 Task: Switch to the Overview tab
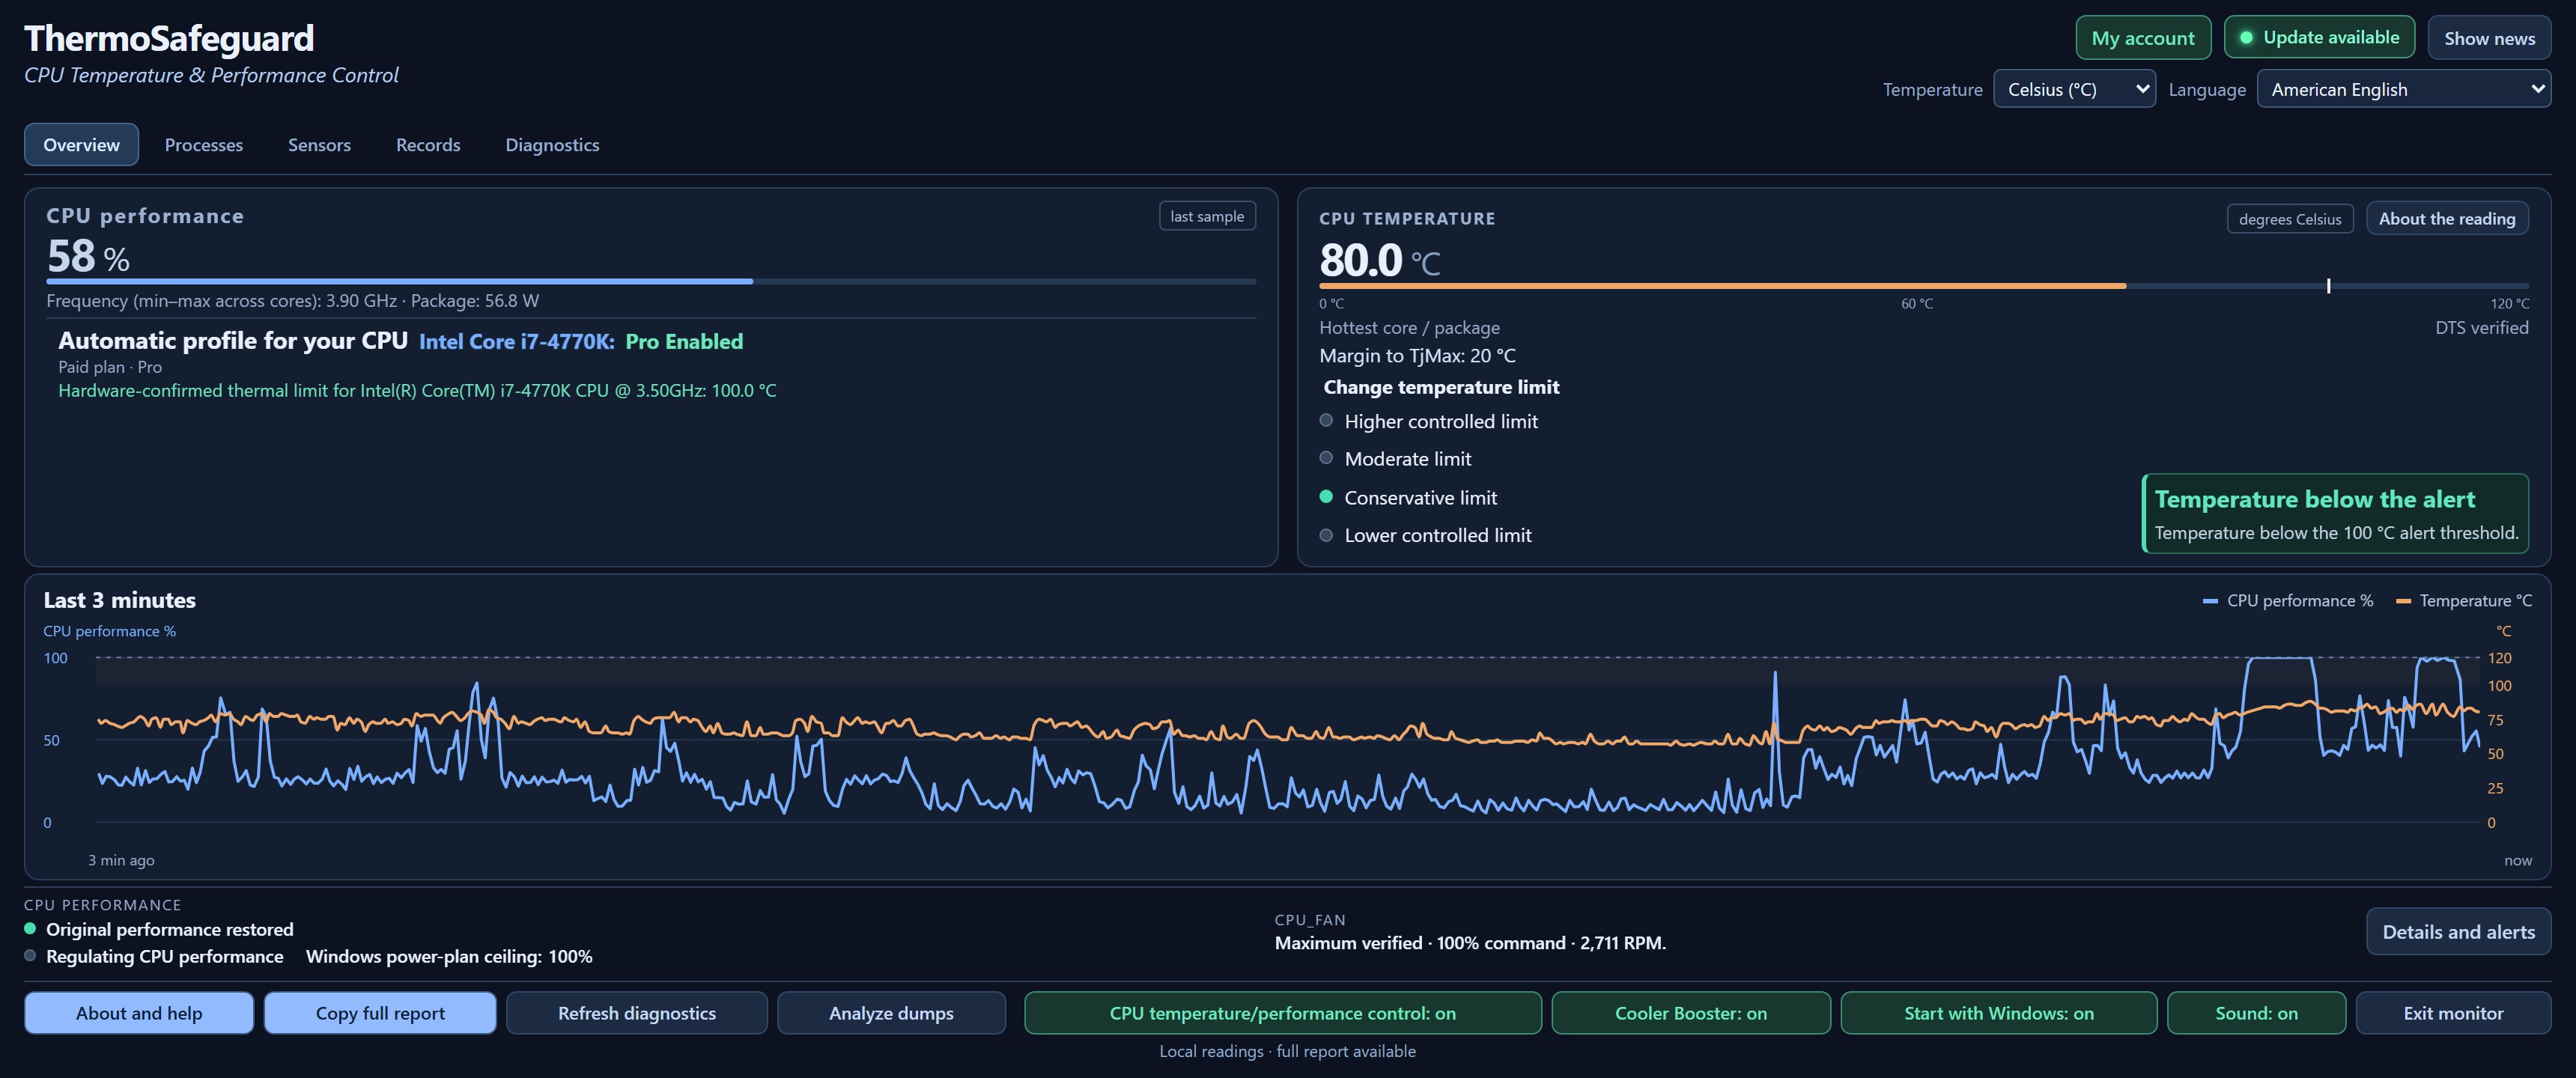(81, 145)
